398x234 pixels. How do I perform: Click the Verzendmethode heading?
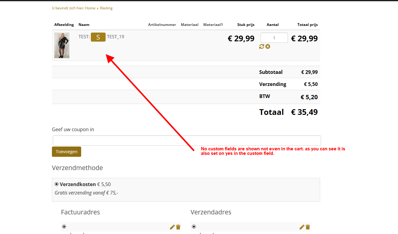pos(77,168)
